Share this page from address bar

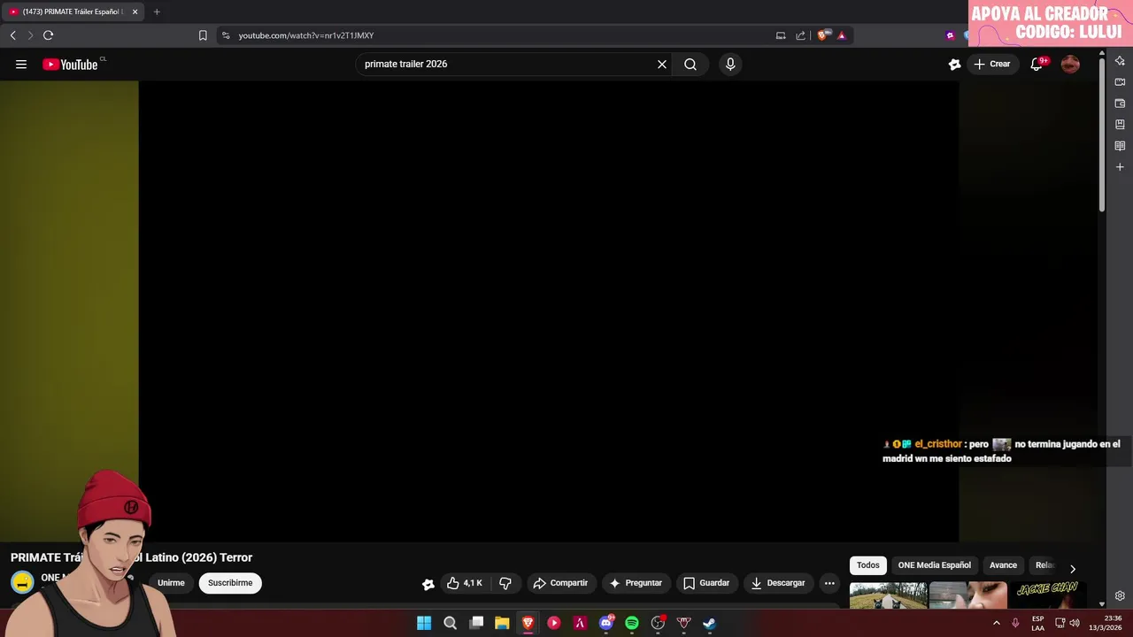pyautogui.click(x=800, y=35)
